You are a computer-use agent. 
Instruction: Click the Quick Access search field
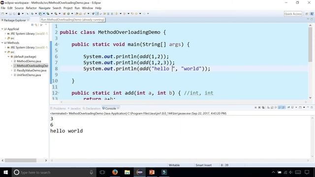point(293,14)
